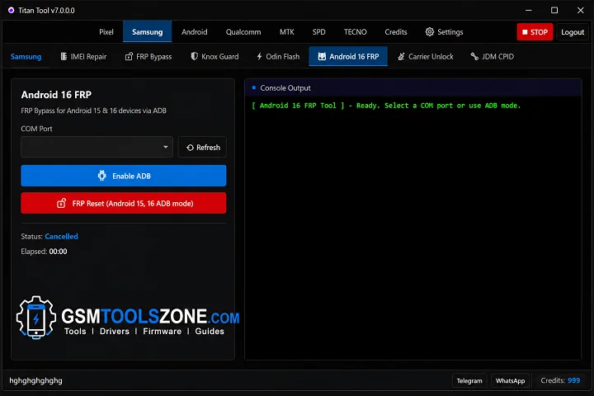Open the Pixel tab
The image size is (594, 396).
click(x=106, y=32)
